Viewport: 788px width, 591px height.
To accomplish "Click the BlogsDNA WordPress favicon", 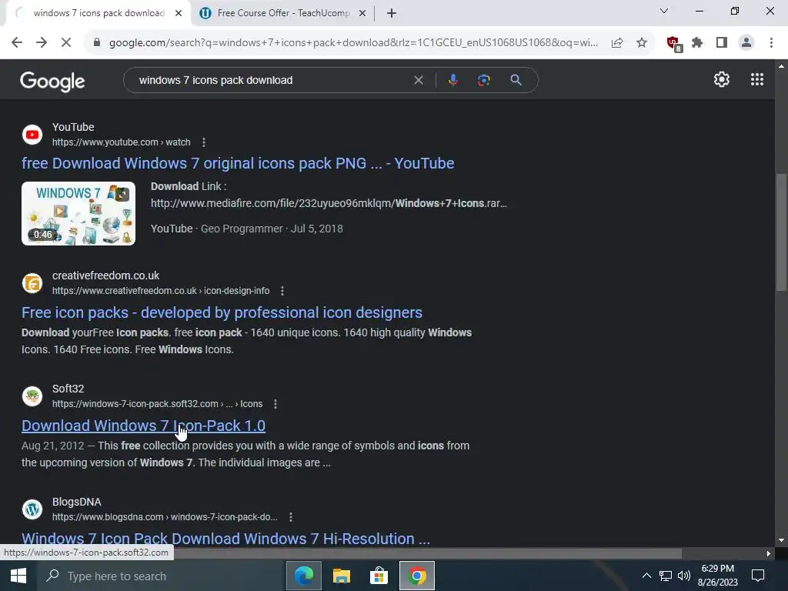I will [32, 509].
